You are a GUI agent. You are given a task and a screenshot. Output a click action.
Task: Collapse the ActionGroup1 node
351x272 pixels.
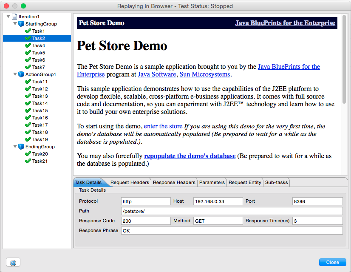coord(15,74)
